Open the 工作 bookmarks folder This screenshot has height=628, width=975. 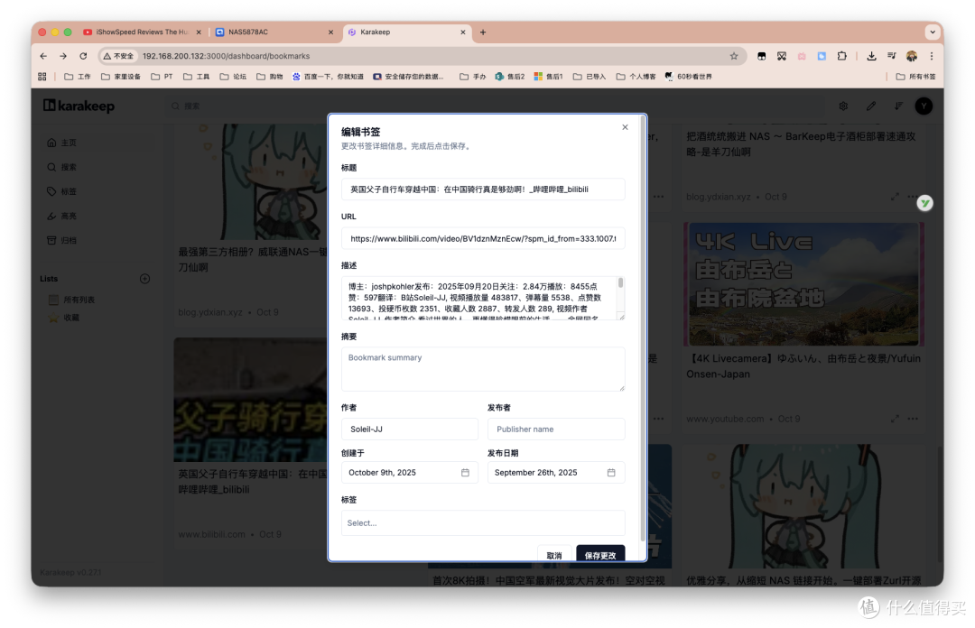(x=77, y=77)
